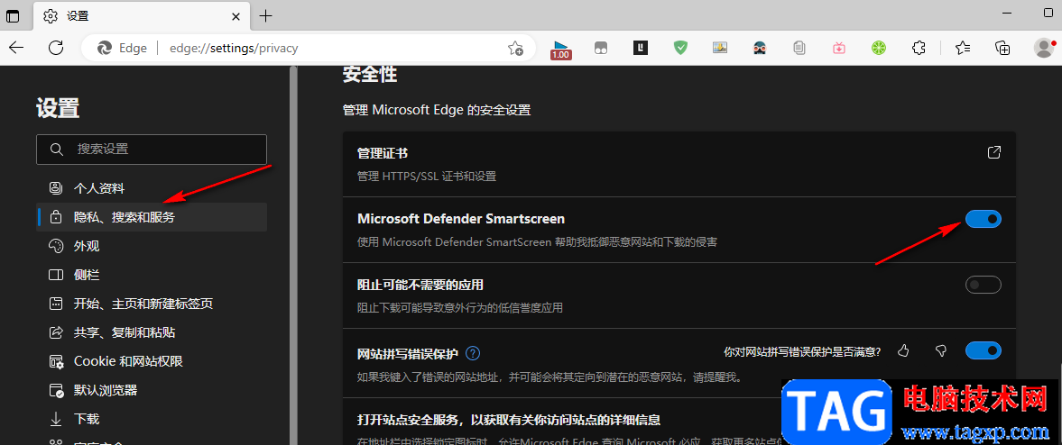Image resolution: width=1062 pixels, height=445 pixels.
Task: Open 管理证书 external link
Action: [x=993, y=152]
